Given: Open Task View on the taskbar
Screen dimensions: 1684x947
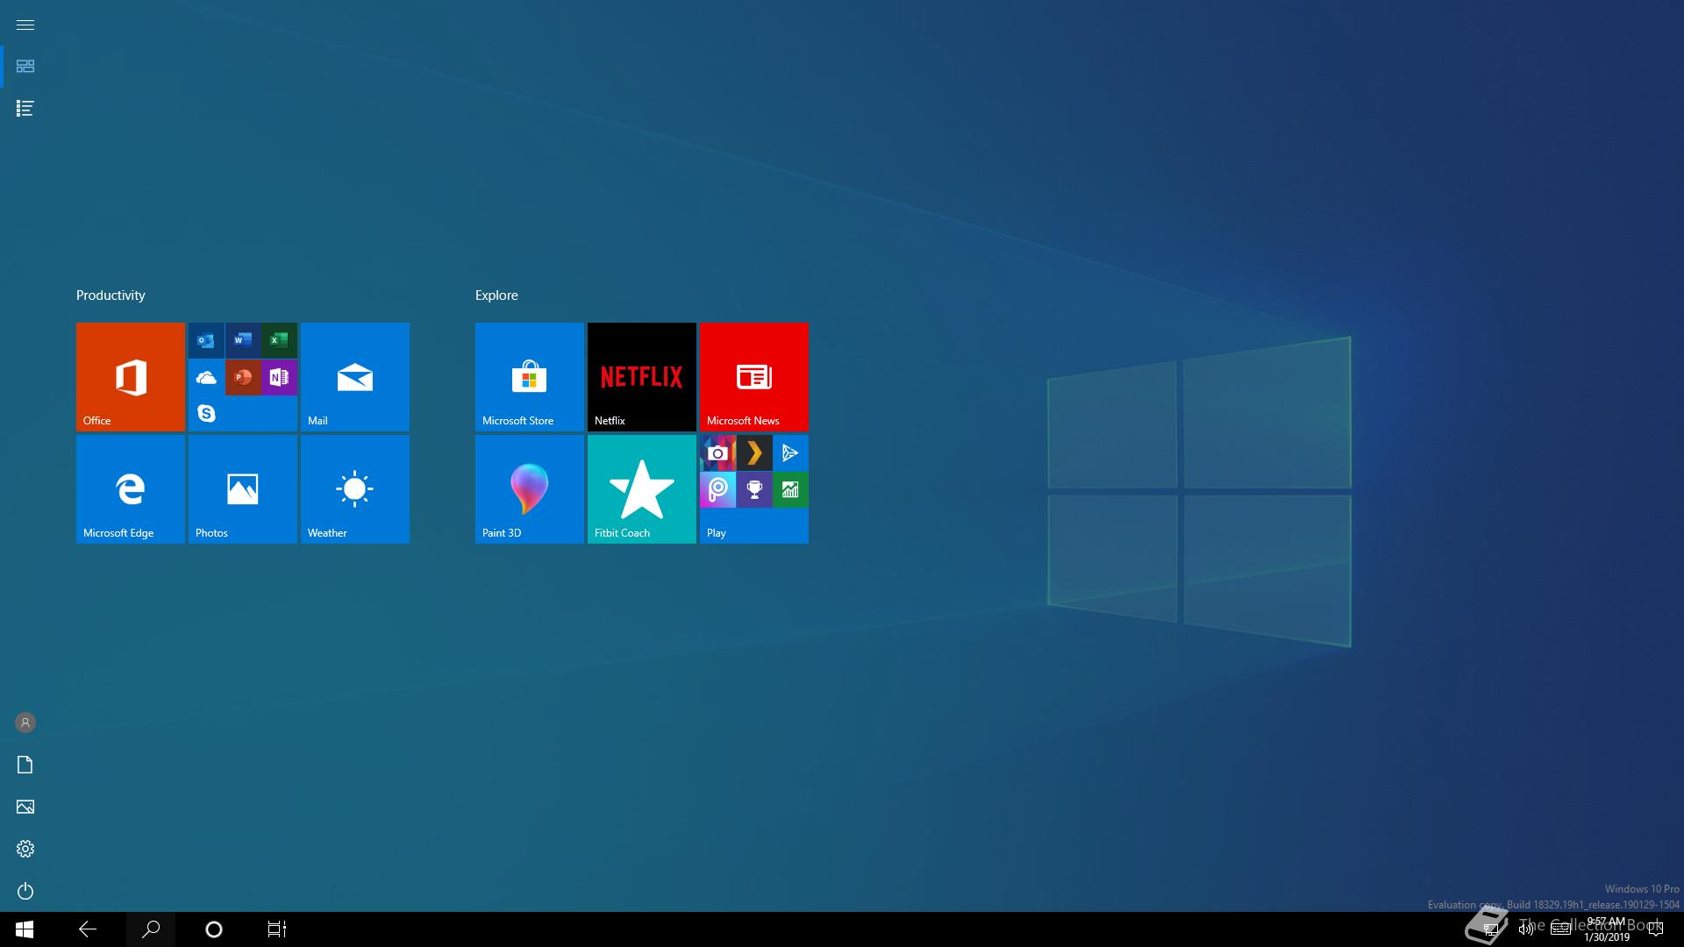Looking at the screenshot, I should point(277,929).
